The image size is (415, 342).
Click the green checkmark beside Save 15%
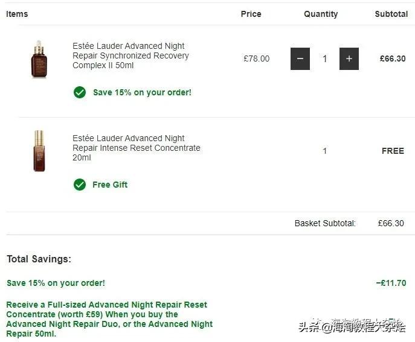[80, 92]
